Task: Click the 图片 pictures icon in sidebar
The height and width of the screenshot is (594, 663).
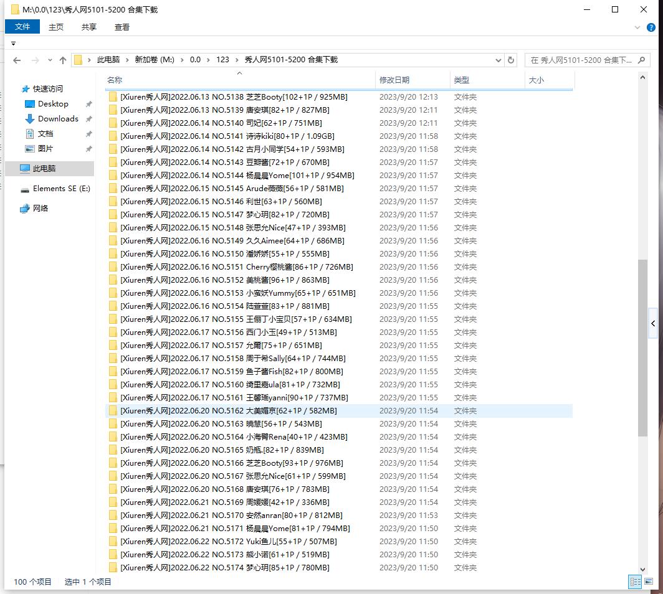Action: pyautogui.click(x=30, y=149)
